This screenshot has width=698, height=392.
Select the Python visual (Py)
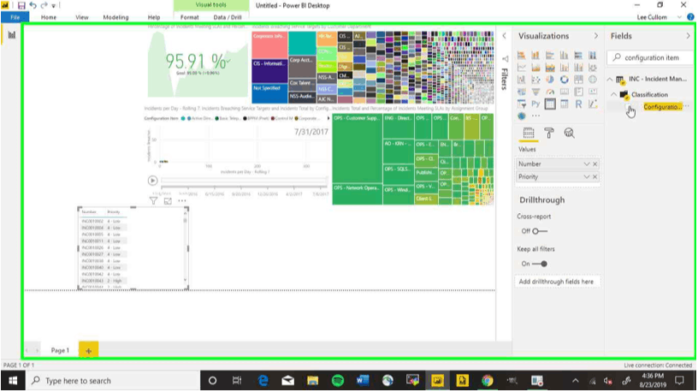(x=535, y=104)
